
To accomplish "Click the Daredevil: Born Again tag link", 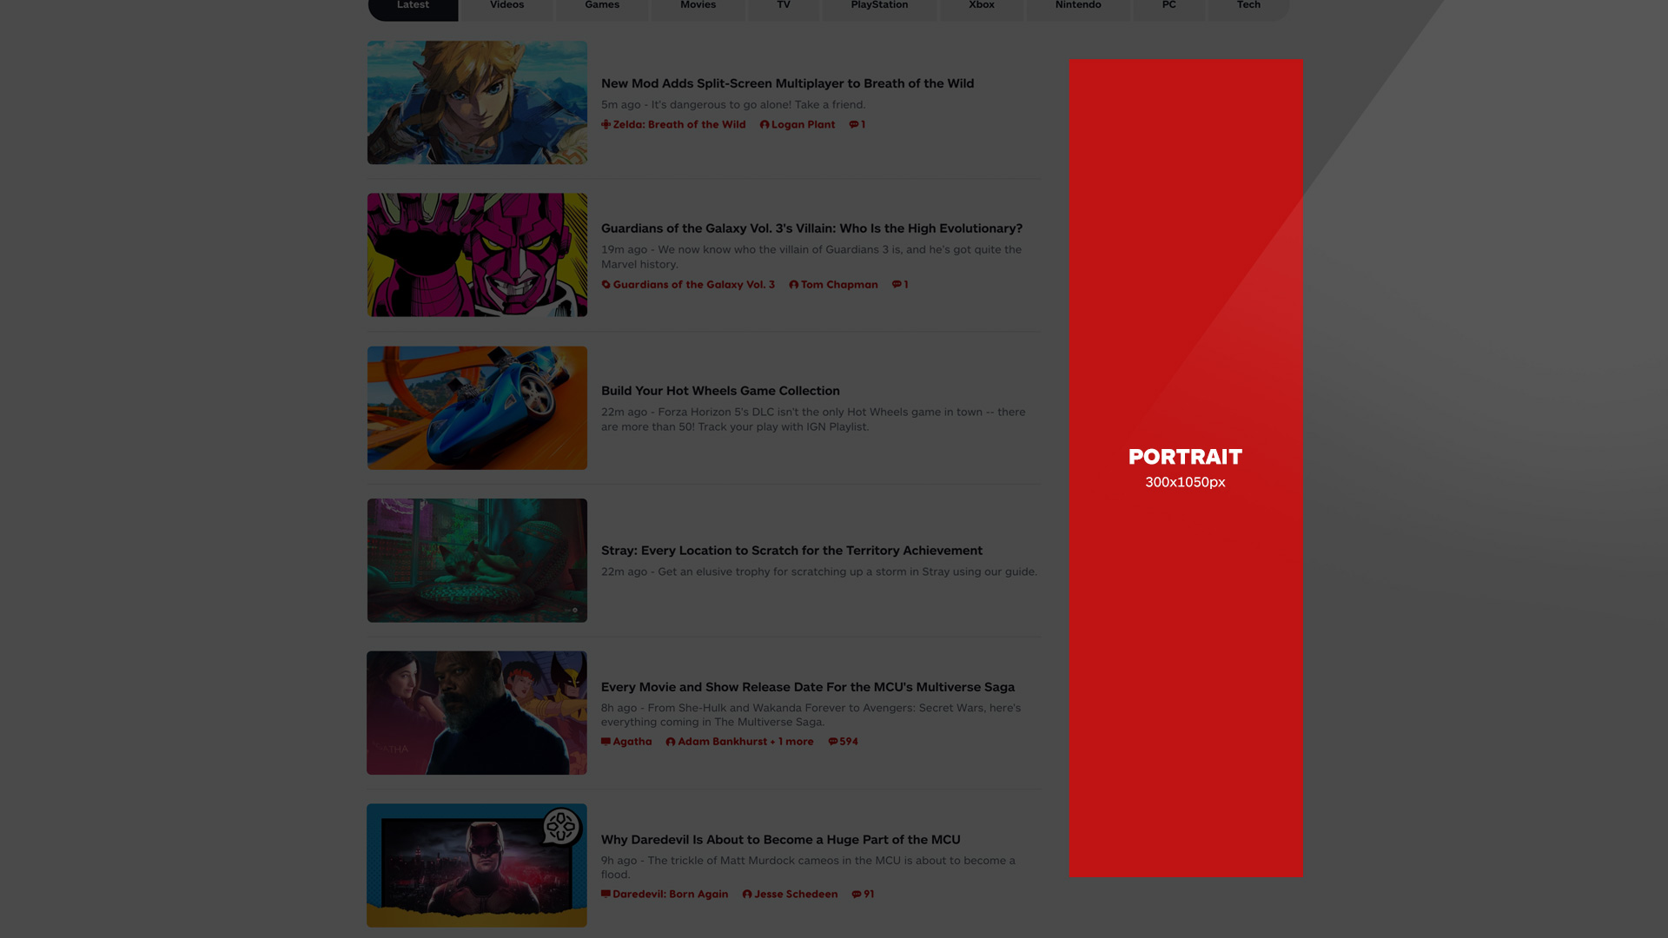I will [671, 894].
